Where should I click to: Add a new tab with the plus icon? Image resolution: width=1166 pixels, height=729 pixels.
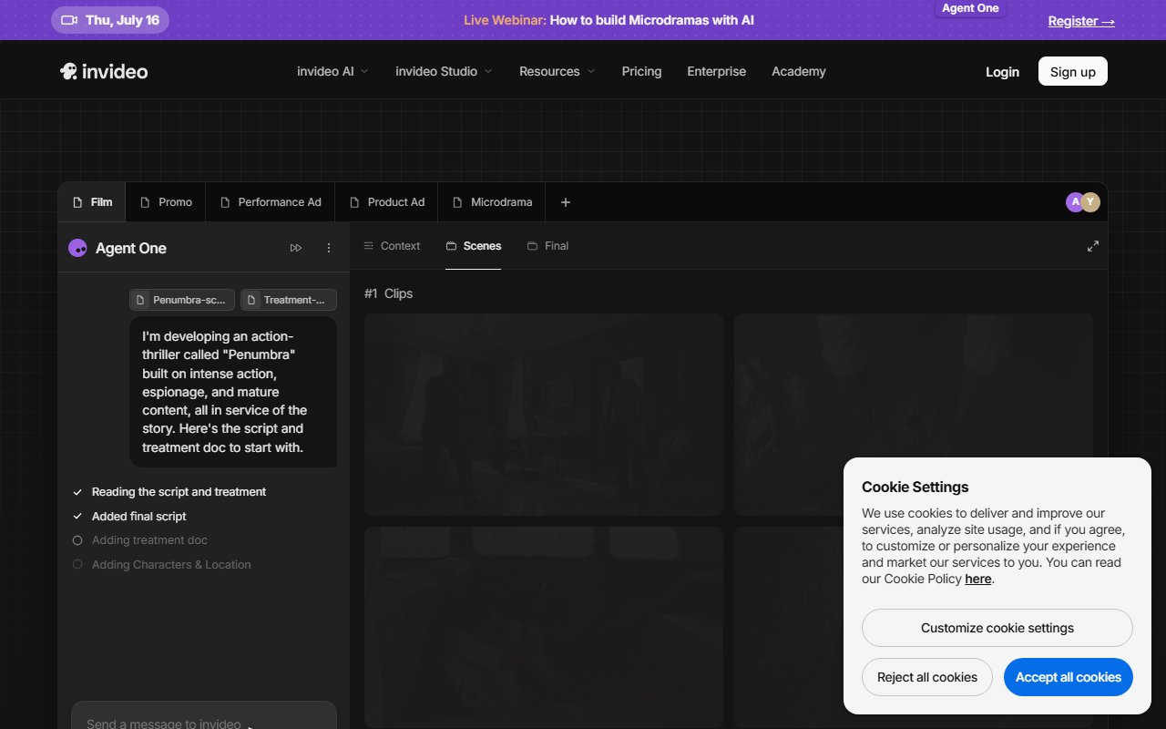point(566,202)
